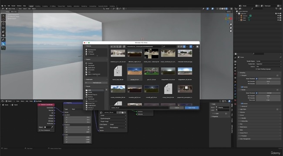Open Object Mode dropdown in viewport header
This screenshot has width=283, height=156.
pyautogui.click(x=12, y=9)
